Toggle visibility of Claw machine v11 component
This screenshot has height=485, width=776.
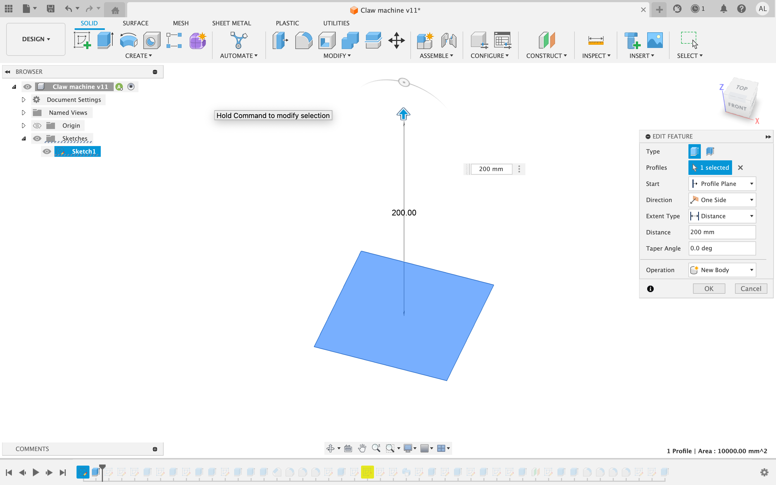pos(27,86)
